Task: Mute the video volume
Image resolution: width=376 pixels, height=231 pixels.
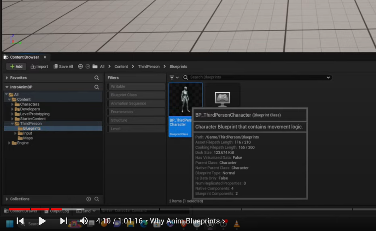Action: click(84, 221)
